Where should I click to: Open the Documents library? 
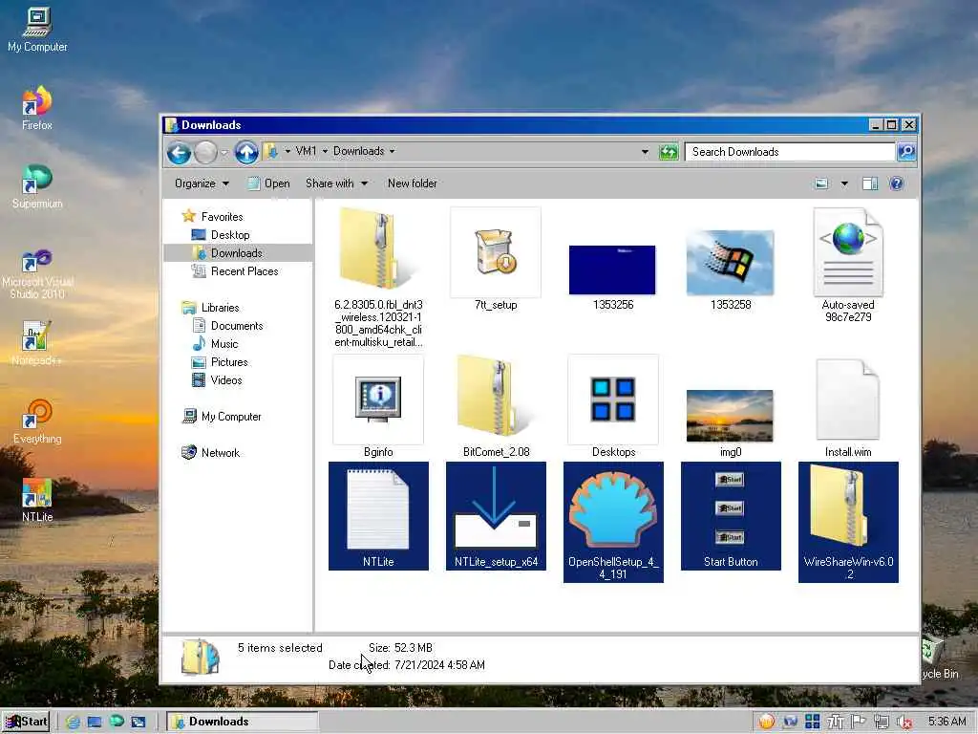(x=227, y=325)
